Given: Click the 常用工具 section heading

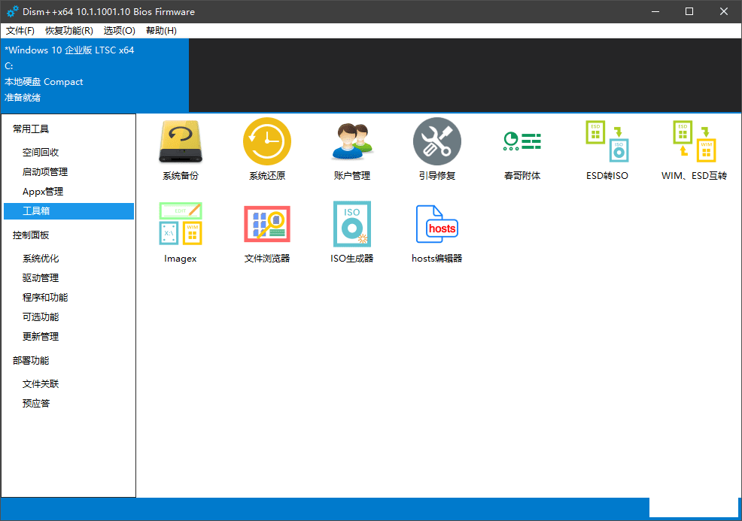Looking at the screenshot, I should coord(31,129).
